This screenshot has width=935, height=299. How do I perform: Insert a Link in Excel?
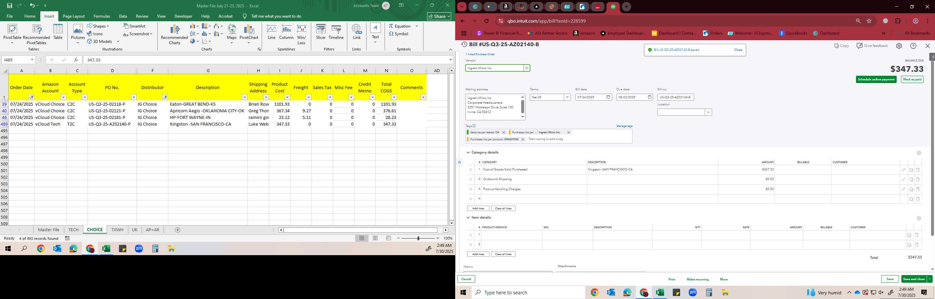[357, 32]
